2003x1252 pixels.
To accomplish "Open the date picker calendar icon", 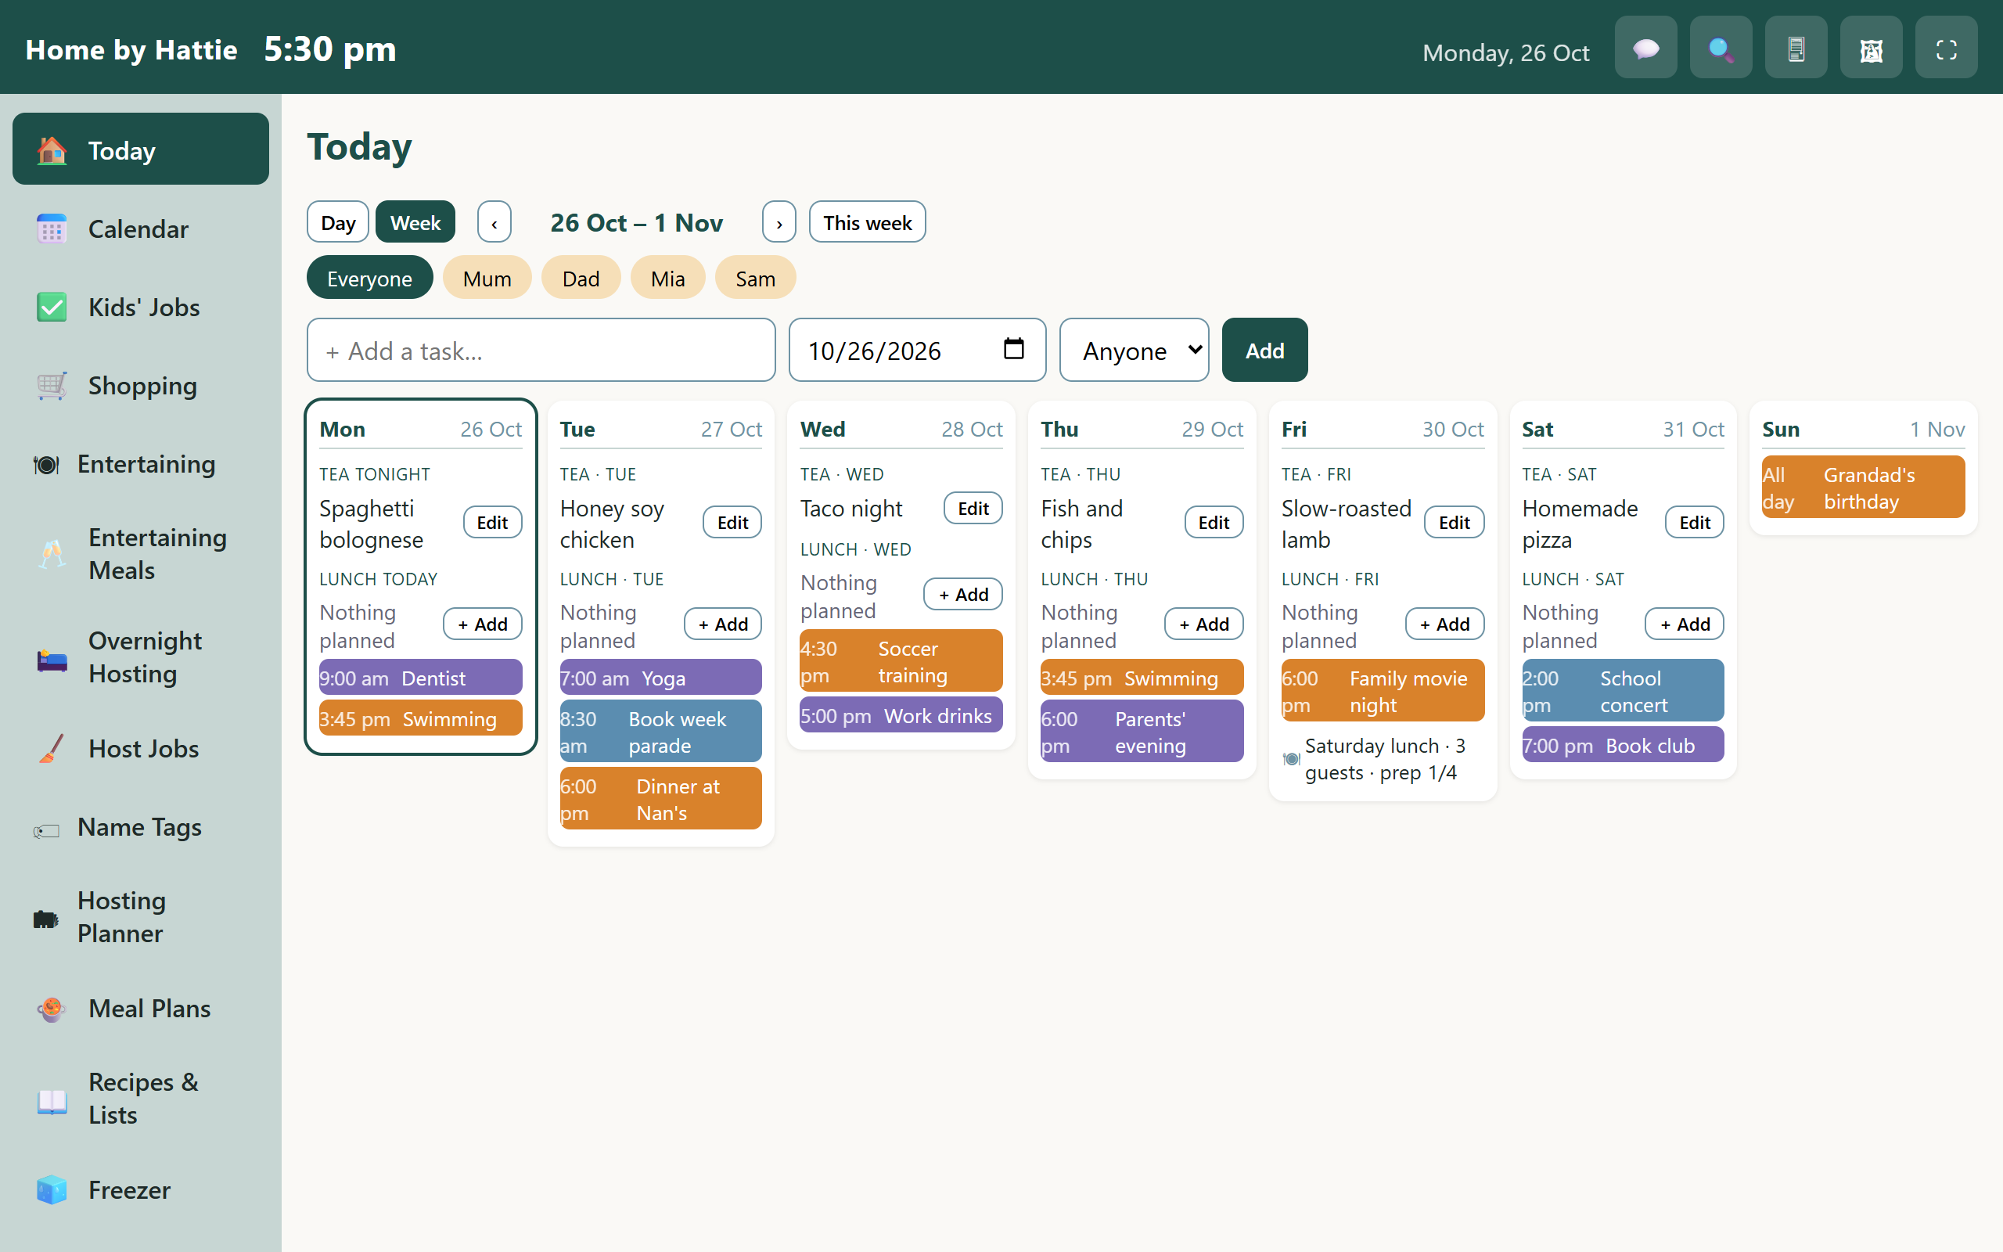I will coord(1013,349).
